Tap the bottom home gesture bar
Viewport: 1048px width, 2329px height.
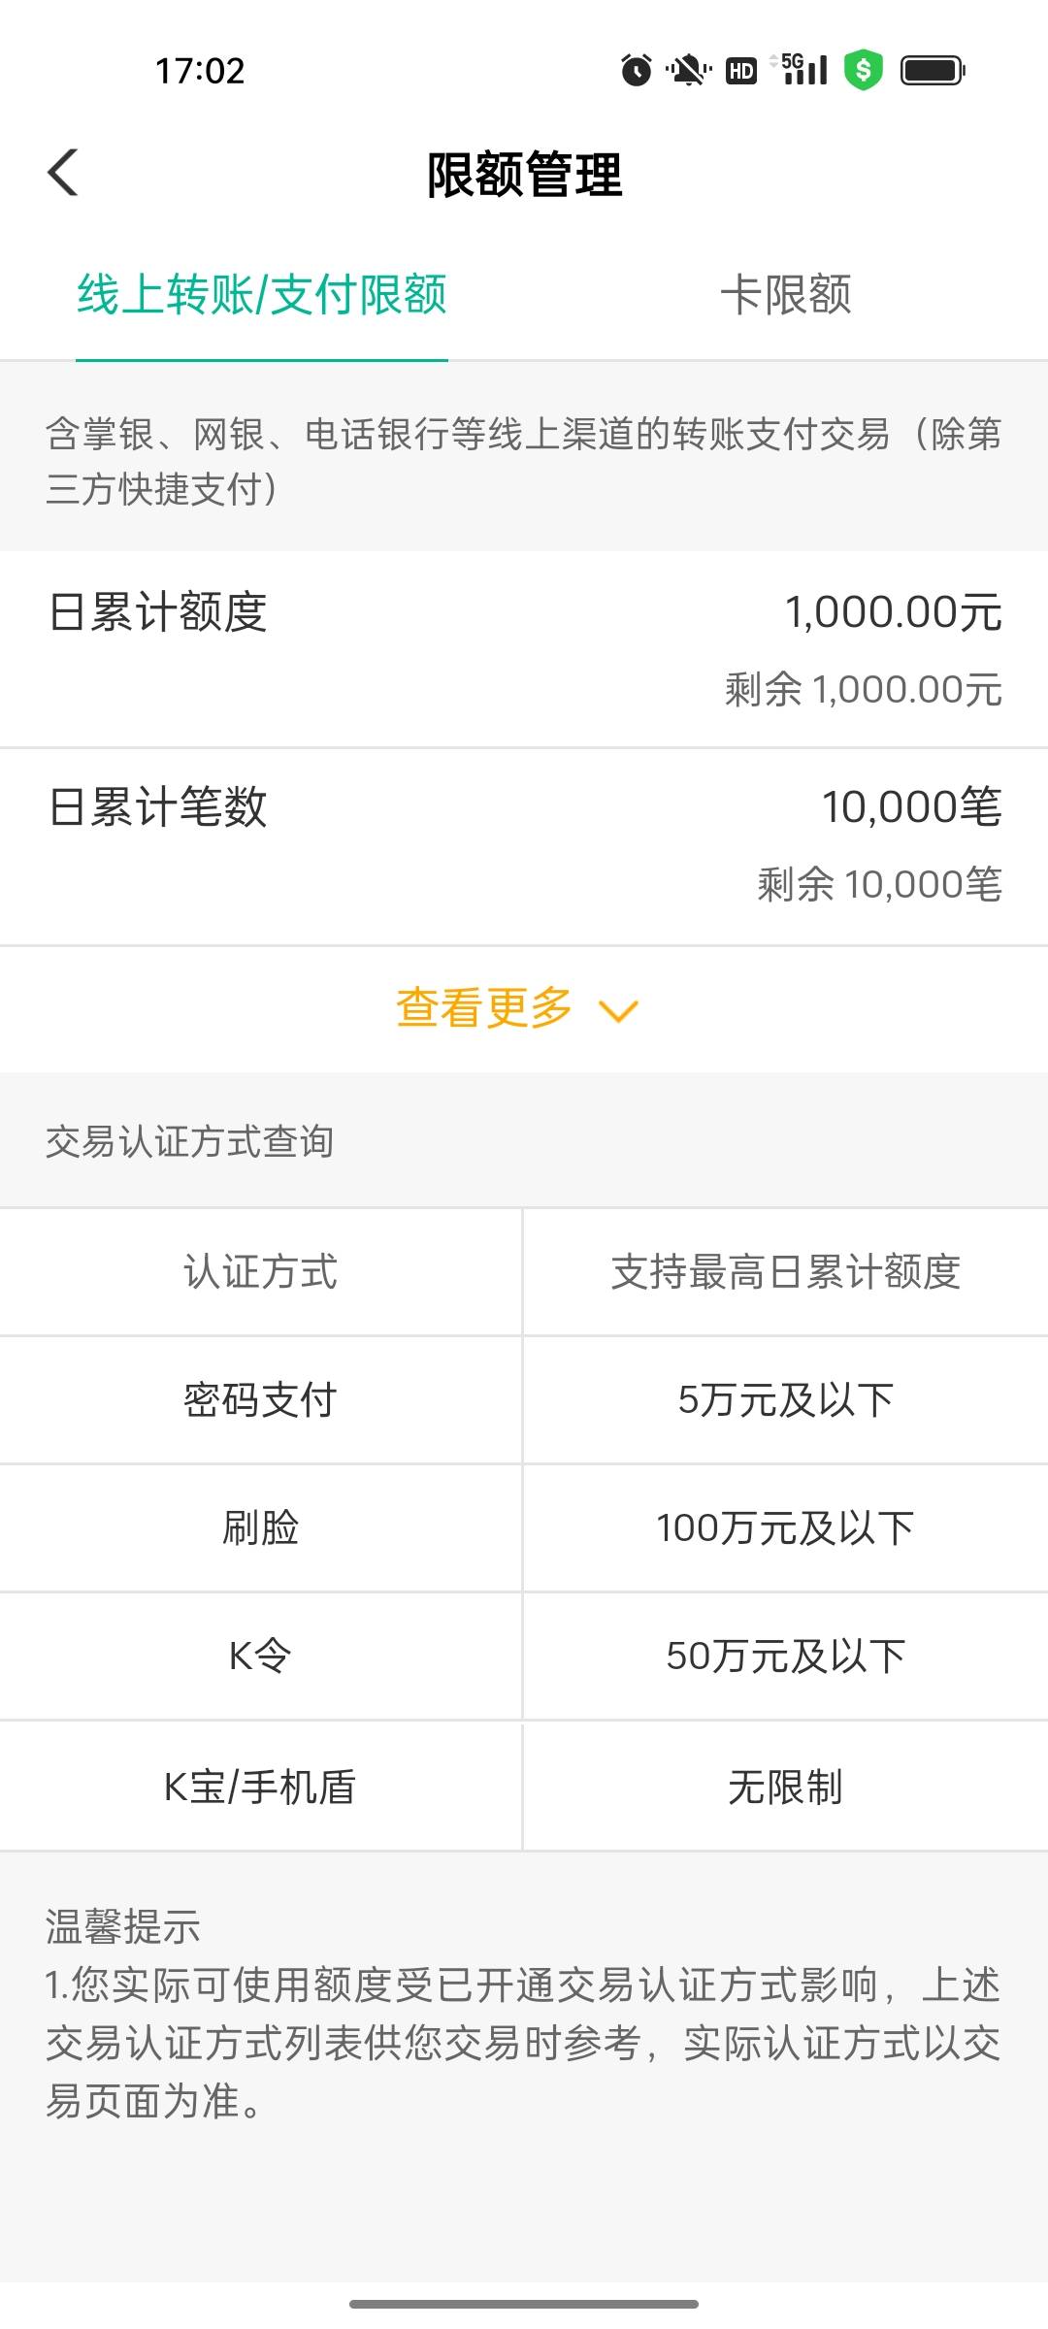(524, 2303)
